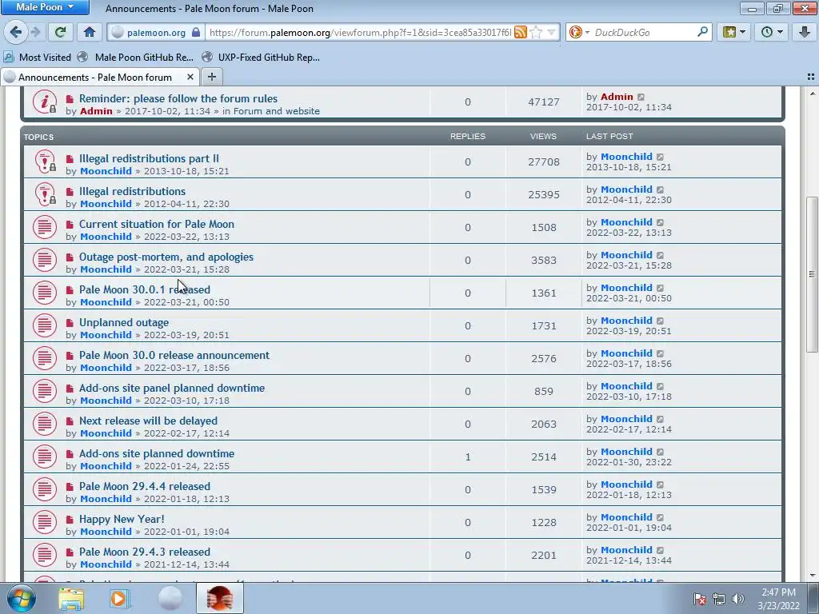
Task: Open topic Add-ons site planned downtime
Action: pyautogui.click(x=157, y=454)
